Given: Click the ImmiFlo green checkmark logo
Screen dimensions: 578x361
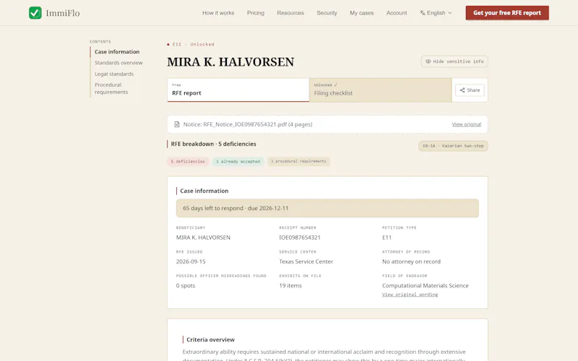Looking at the screenshot, I should 35,13.
